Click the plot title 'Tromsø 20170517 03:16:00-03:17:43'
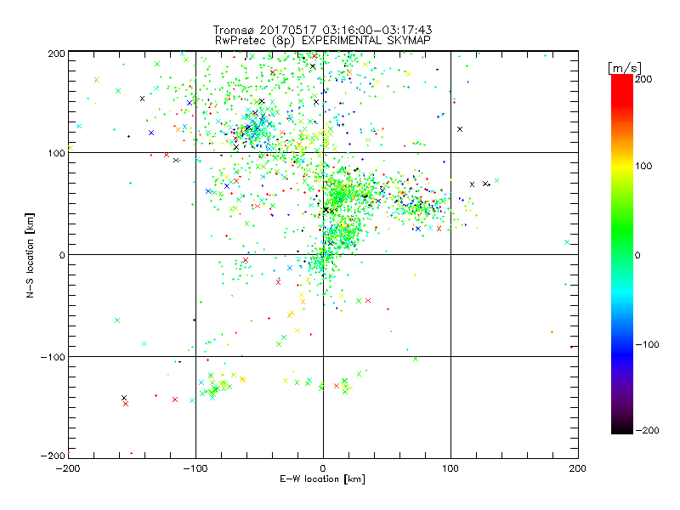 click(x=322, y=30)
